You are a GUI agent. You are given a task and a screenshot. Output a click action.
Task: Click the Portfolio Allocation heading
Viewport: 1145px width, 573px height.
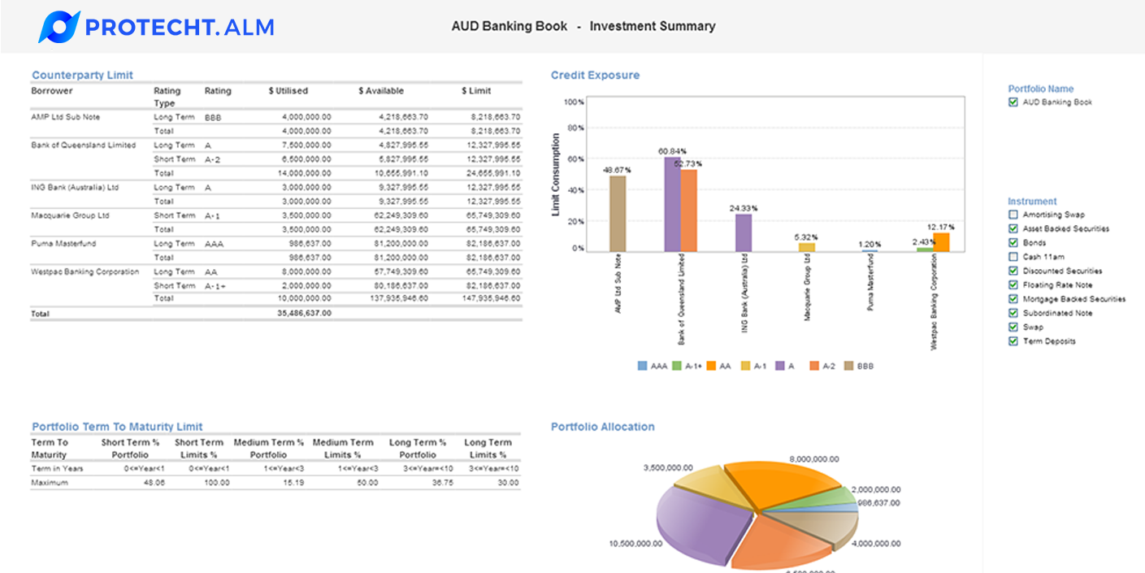[602, 427]
